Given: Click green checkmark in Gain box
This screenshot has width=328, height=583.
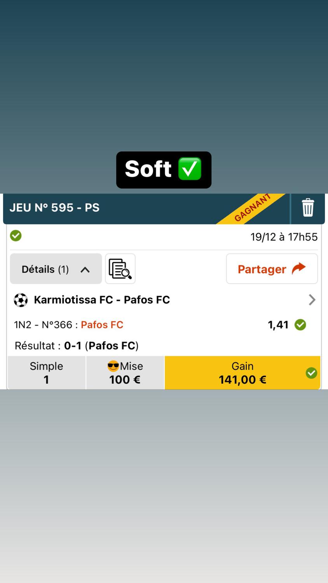Looking at the screenshot, I should 311,373.
